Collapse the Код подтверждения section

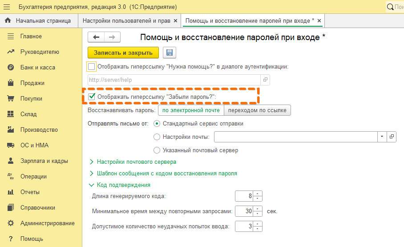click(x=123, y=185)
